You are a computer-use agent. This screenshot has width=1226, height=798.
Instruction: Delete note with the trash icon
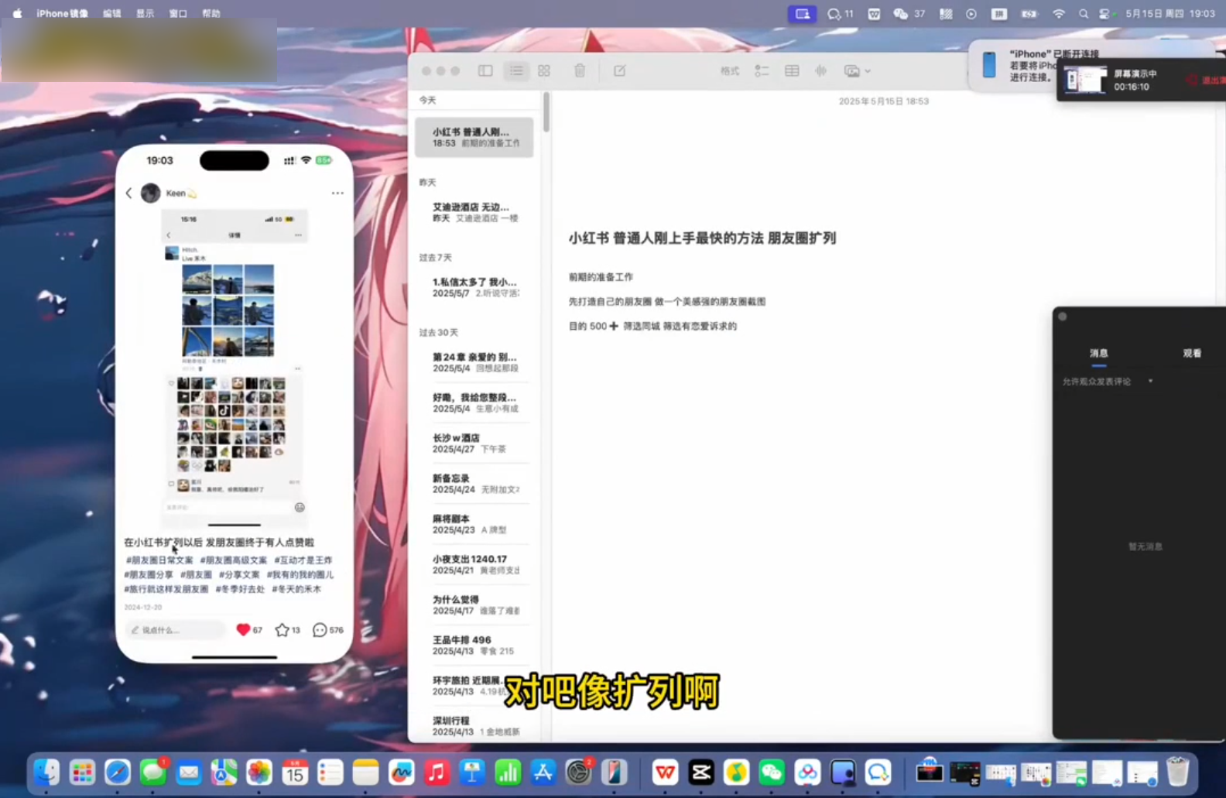pos(580,70)
